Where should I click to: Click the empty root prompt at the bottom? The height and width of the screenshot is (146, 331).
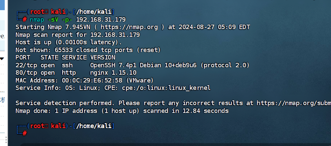30,133
